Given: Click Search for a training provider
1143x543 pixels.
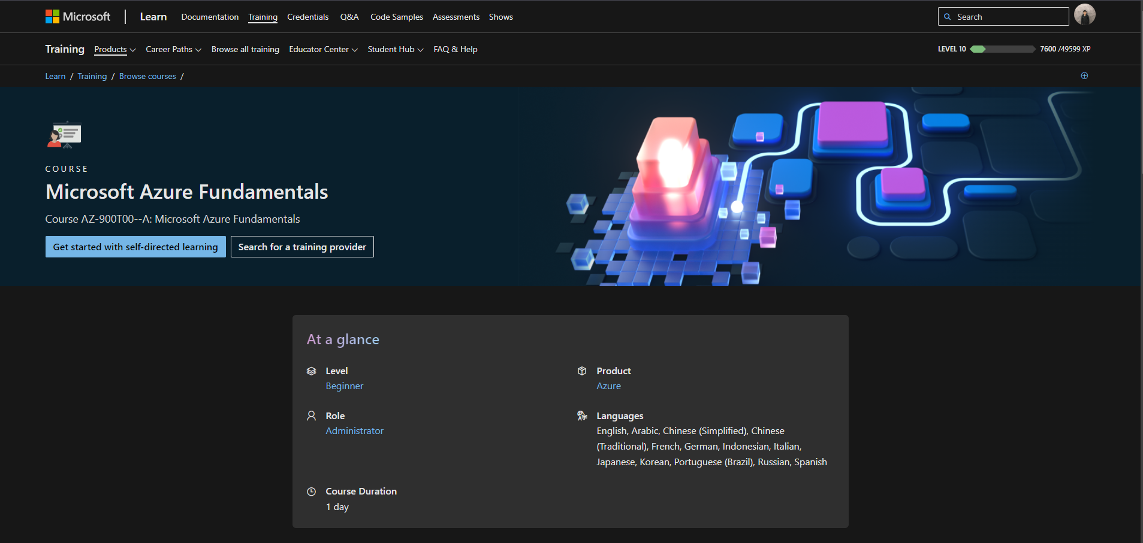Looking at the screenshot, I should point(302,247).
